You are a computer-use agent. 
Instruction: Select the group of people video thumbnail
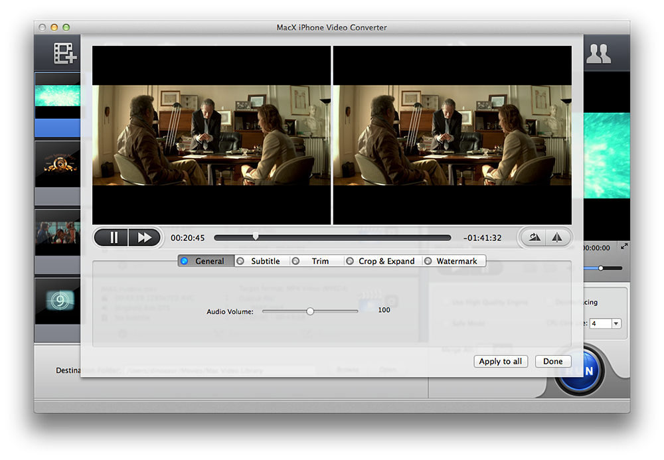point(58,233)
